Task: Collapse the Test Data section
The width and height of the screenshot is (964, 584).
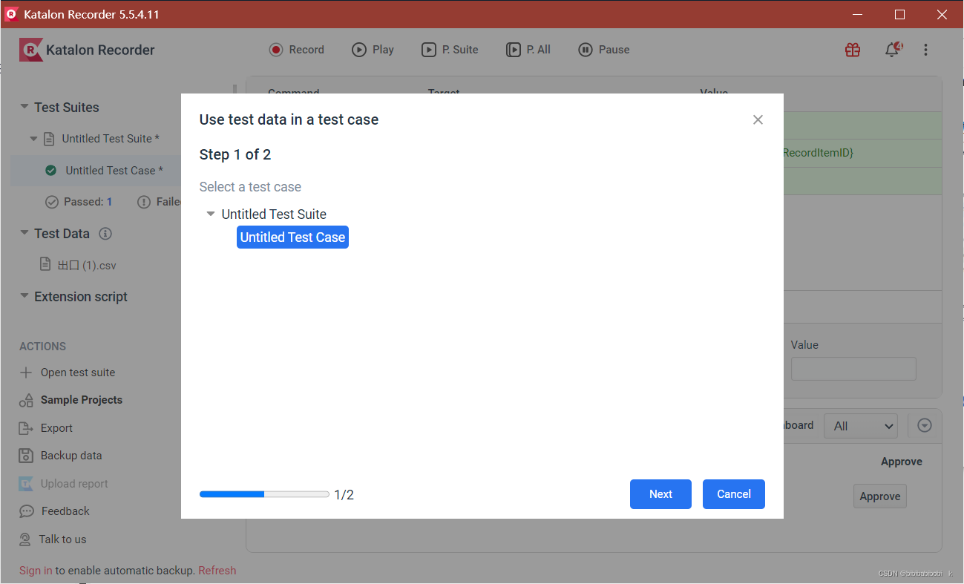Action: [x=24, y=233]
